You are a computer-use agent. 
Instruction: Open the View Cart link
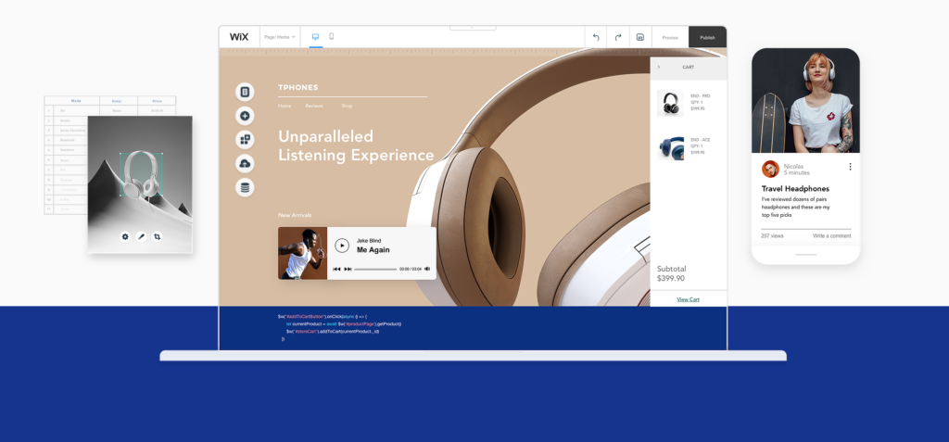689,299
